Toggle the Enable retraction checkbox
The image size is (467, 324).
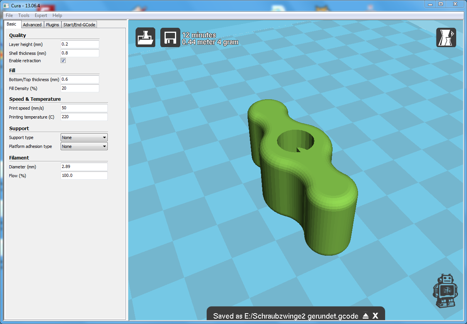pyautogui.click(x=63, y=61)
